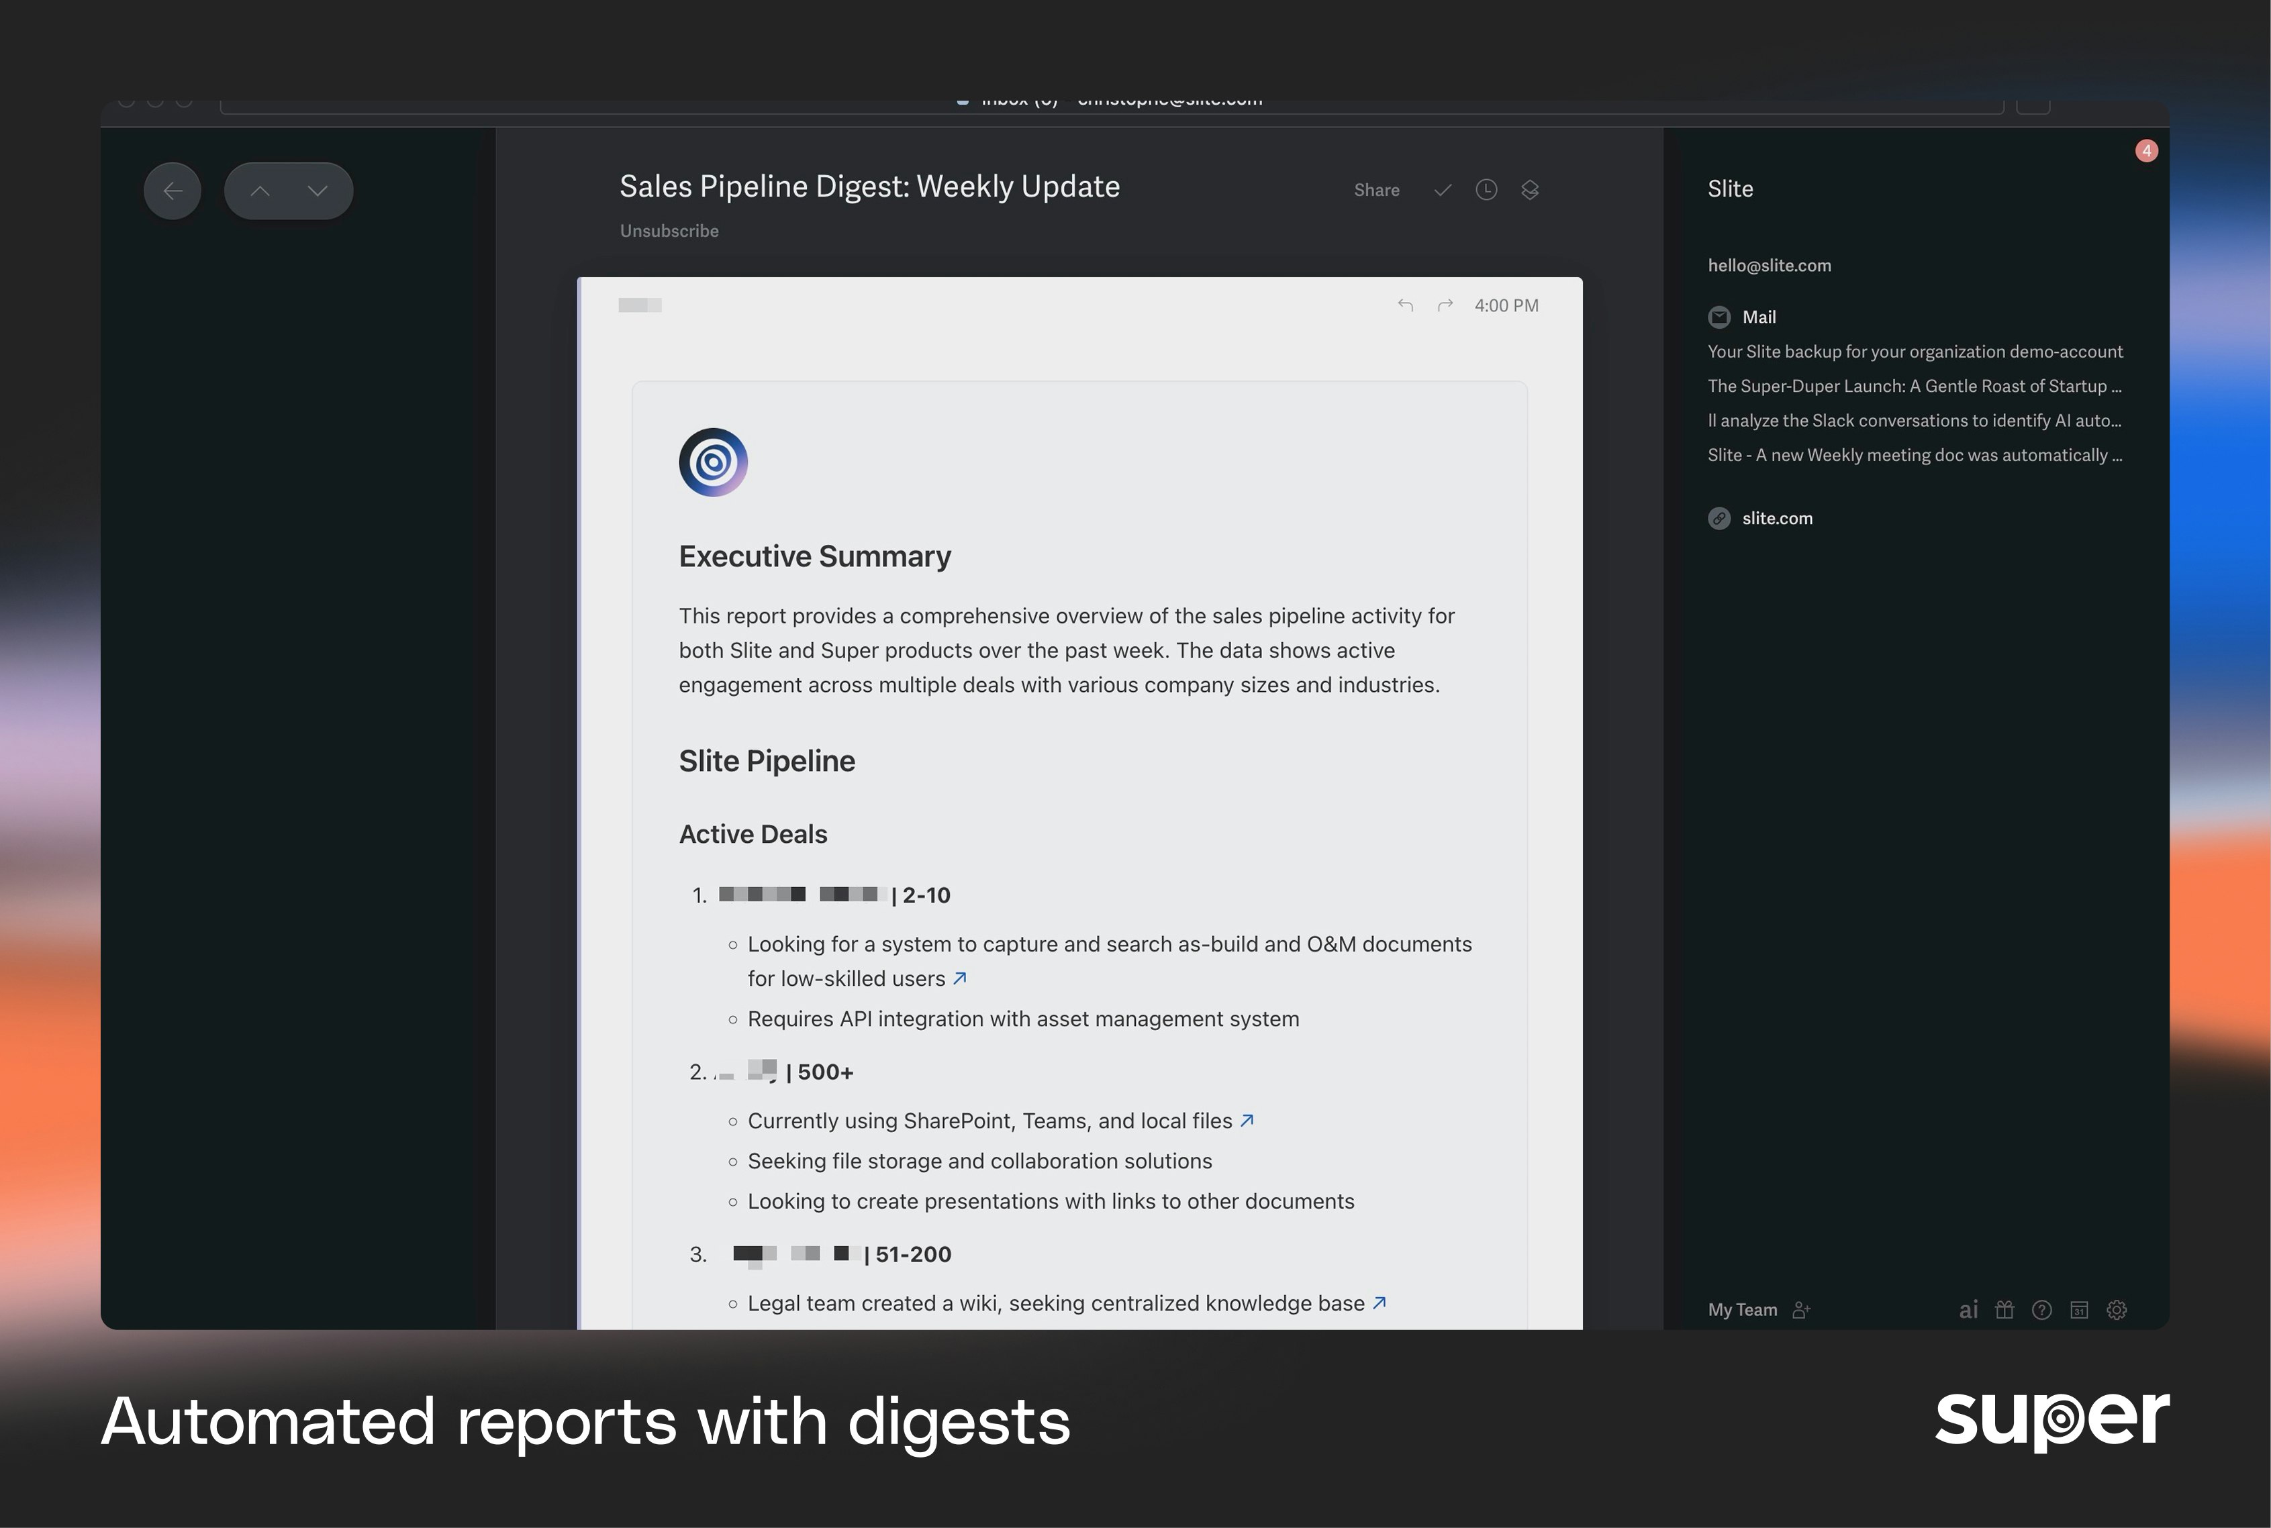The width and height of the screenshot is (2271, 1528).
Task: Click the back arrow button
Action: [173, 191]
